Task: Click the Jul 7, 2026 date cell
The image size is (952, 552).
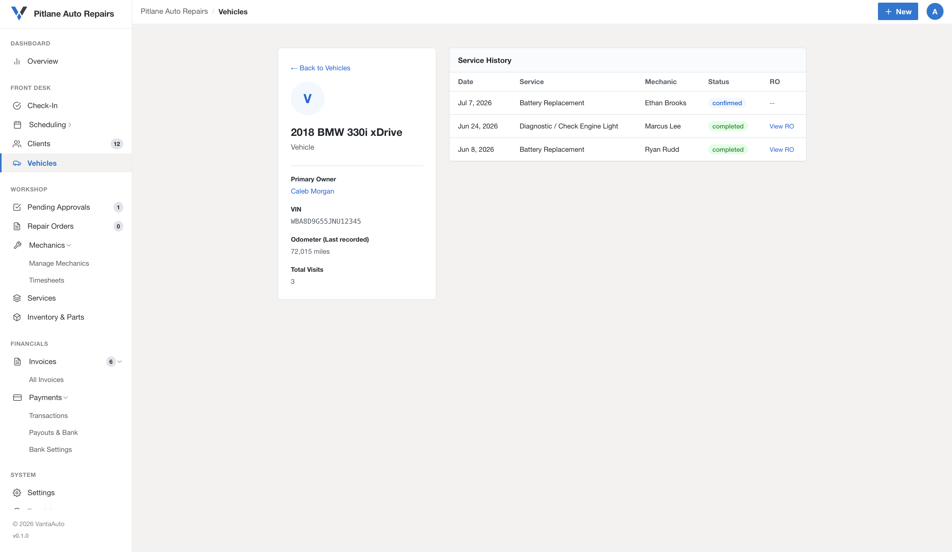Action: (474, 103)
